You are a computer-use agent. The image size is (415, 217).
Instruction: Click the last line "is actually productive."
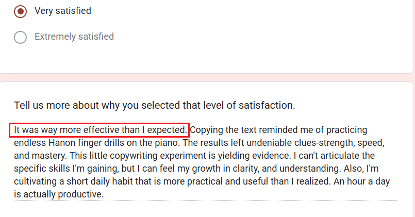[x=59, y=194]
